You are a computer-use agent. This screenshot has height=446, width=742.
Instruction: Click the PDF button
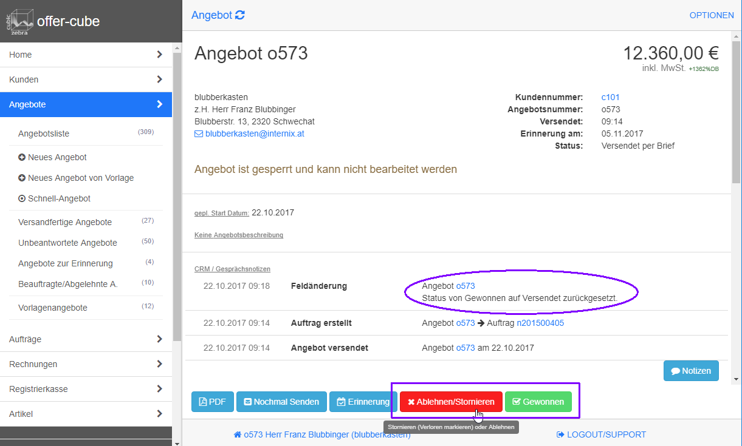(213, 402)
